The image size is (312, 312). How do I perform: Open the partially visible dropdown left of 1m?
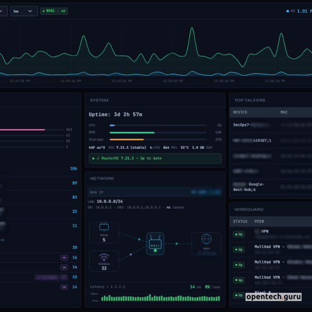(3, 11)
